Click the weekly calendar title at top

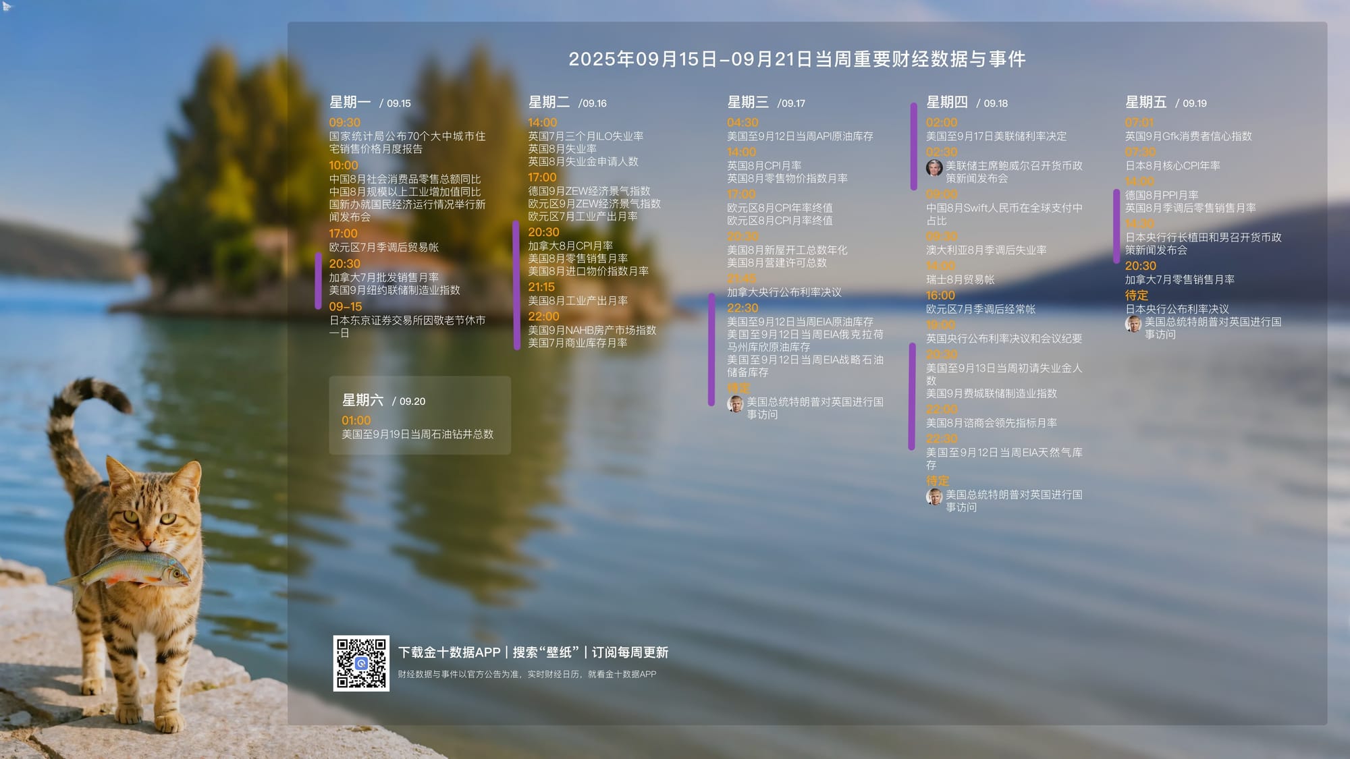pyautogui.click(x=796, y=59)
